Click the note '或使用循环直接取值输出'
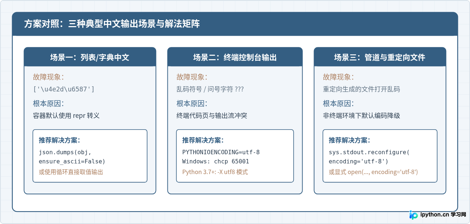The image size is (470, 224). pyautogui.click(x=71, y=172)
